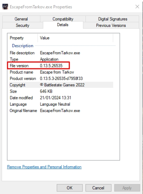The width and height of the screenshot is (143, 194).
Task: Open the Compatibility tab
Action: point(63,19)
